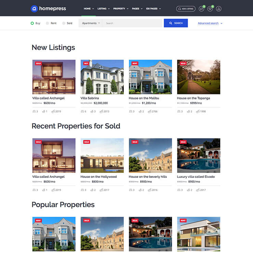
Task: Click area icon beside 2016
Action: (149, 190)
